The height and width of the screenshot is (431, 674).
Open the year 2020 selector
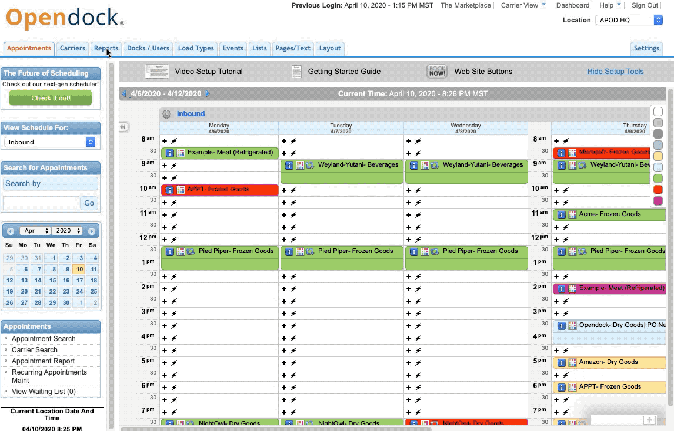(68, 231)
